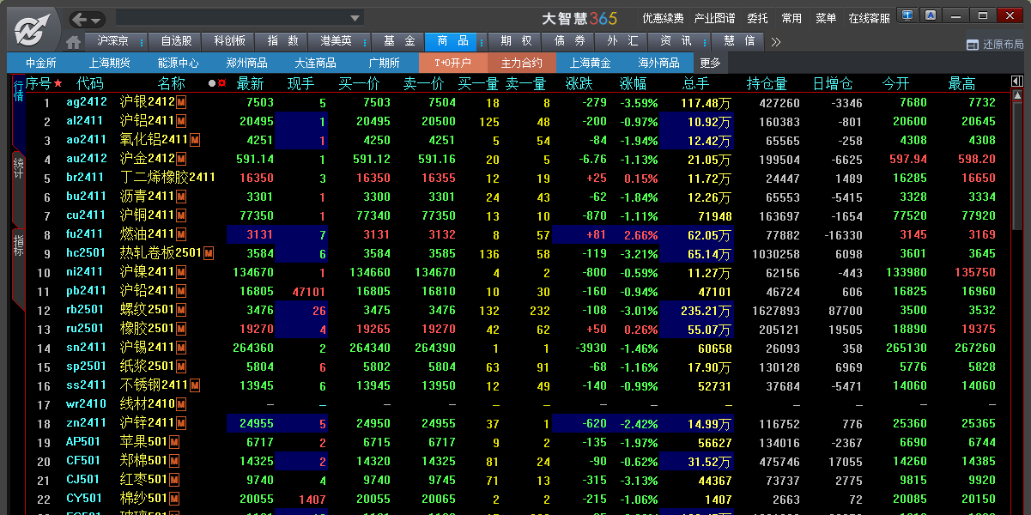This screenshot has width=1031, height=515.
Task: Switch to the 上海期货 tab
Action: coord(110,63)
